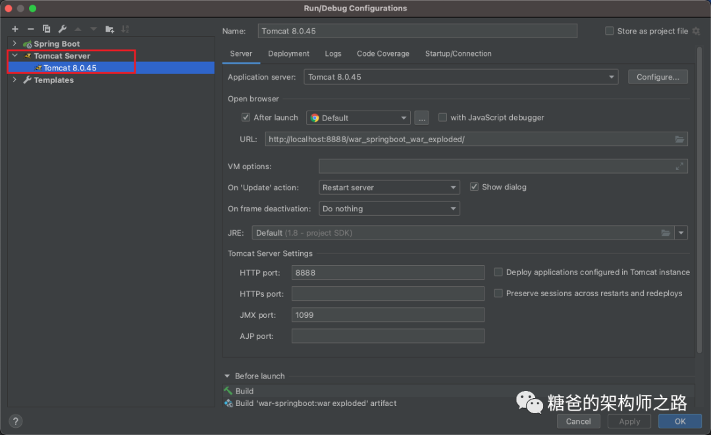Expand the Templates tree node
Screen dimensions: 711x435
[14, 80]
